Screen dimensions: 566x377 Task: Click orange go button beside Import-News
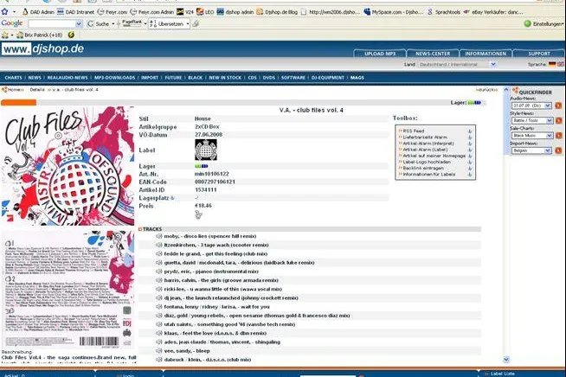click(x=558, y=150)
